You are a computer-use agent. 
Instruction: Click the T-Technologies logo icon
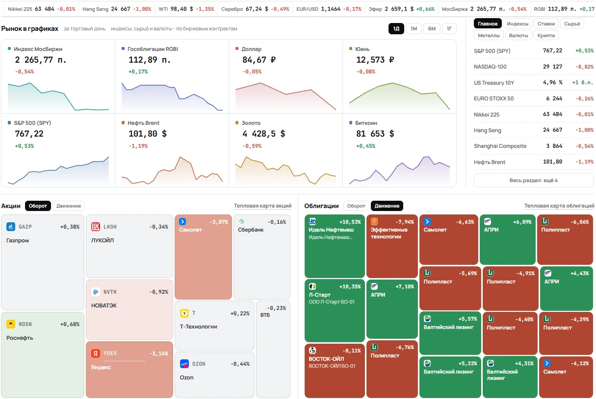click(184, 313)
